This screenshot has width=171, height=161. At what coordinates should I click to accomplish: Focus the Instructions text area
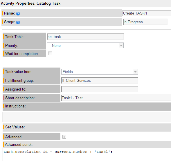tap(87, 117)
